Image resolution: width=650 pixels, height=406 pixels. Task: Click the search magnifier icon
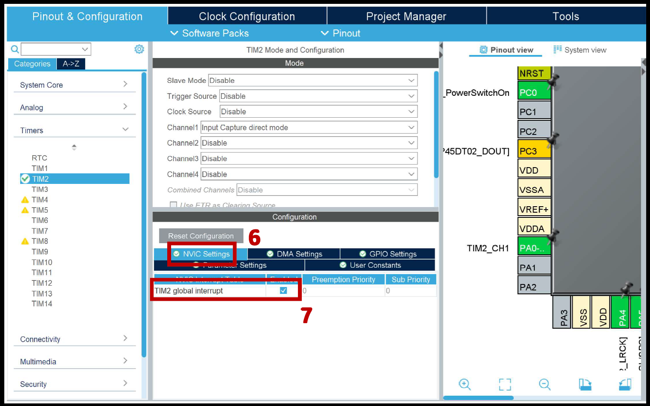coord(15,49)
